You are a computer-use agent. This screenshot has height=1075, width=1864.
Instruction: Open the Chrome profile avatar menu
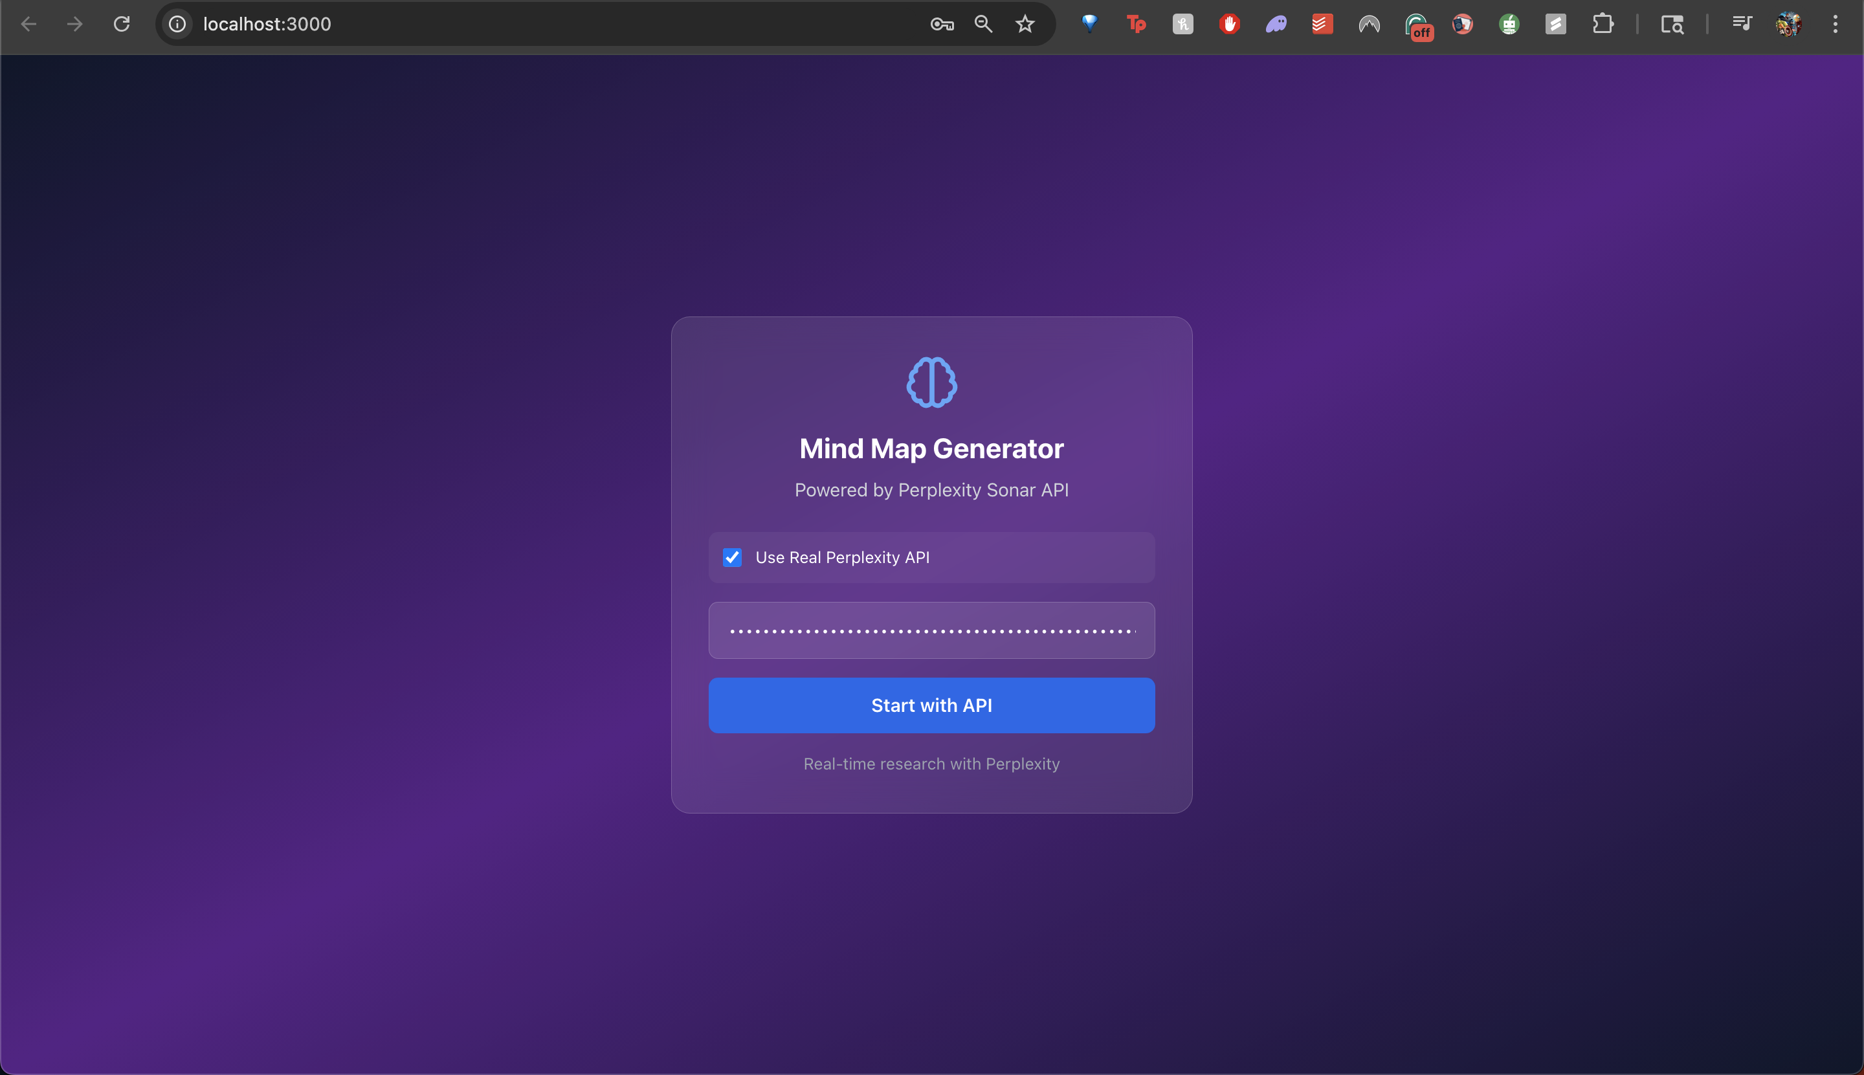(1788, 25)
